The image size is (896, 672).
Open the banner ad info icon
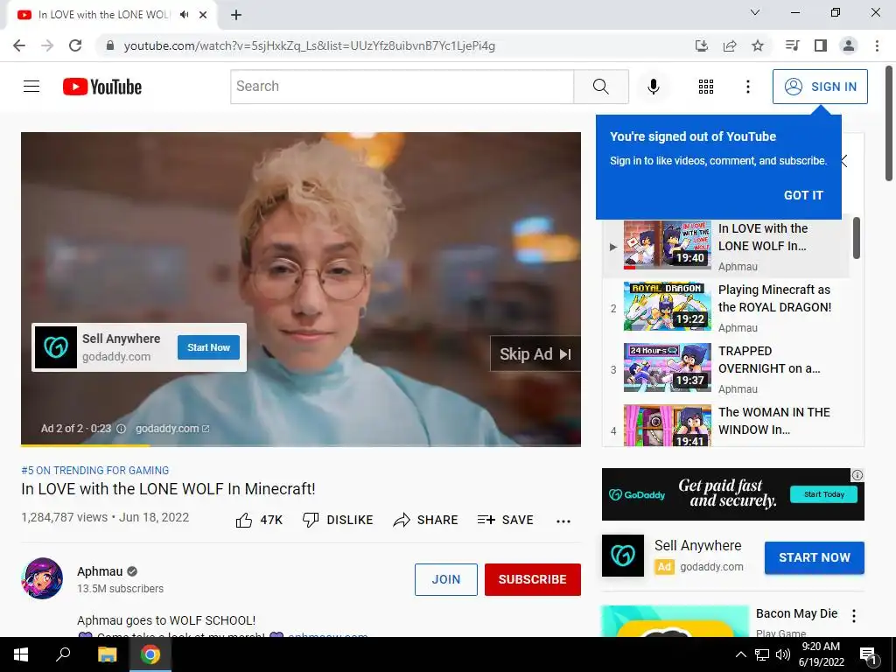click(857, 475)
